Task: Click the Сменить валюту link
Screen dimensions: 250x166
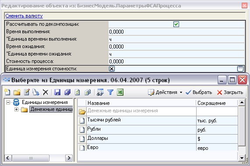Action: (x=24, y=16)
